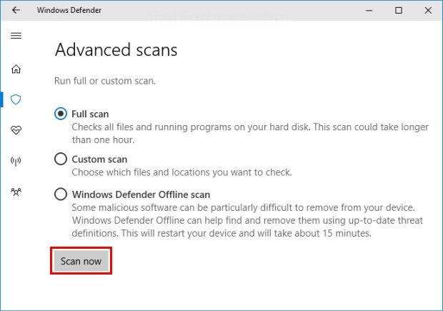Close the Windows Defender window
Viewport: 443px width, 311px height.
point(428,11)
